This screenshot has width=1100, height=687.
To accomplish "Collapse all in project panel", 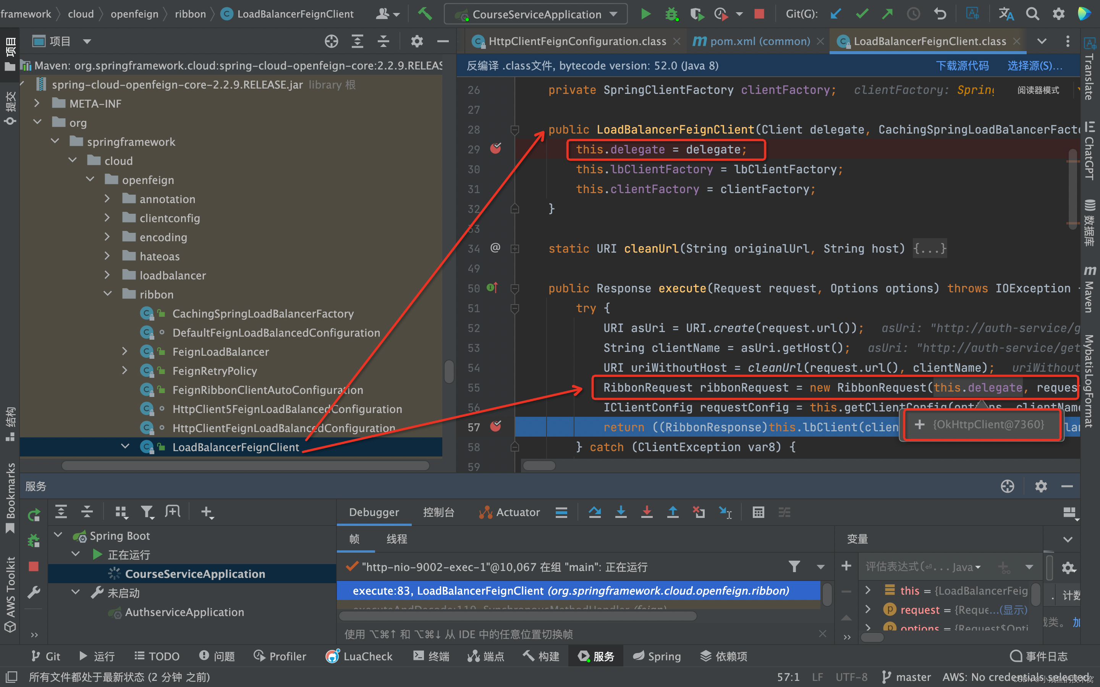I will [383, 41].
